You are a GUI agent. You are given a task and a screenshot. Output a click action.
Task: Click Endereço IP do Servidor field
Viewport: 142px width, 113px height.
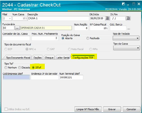click(x=45, y=77)
